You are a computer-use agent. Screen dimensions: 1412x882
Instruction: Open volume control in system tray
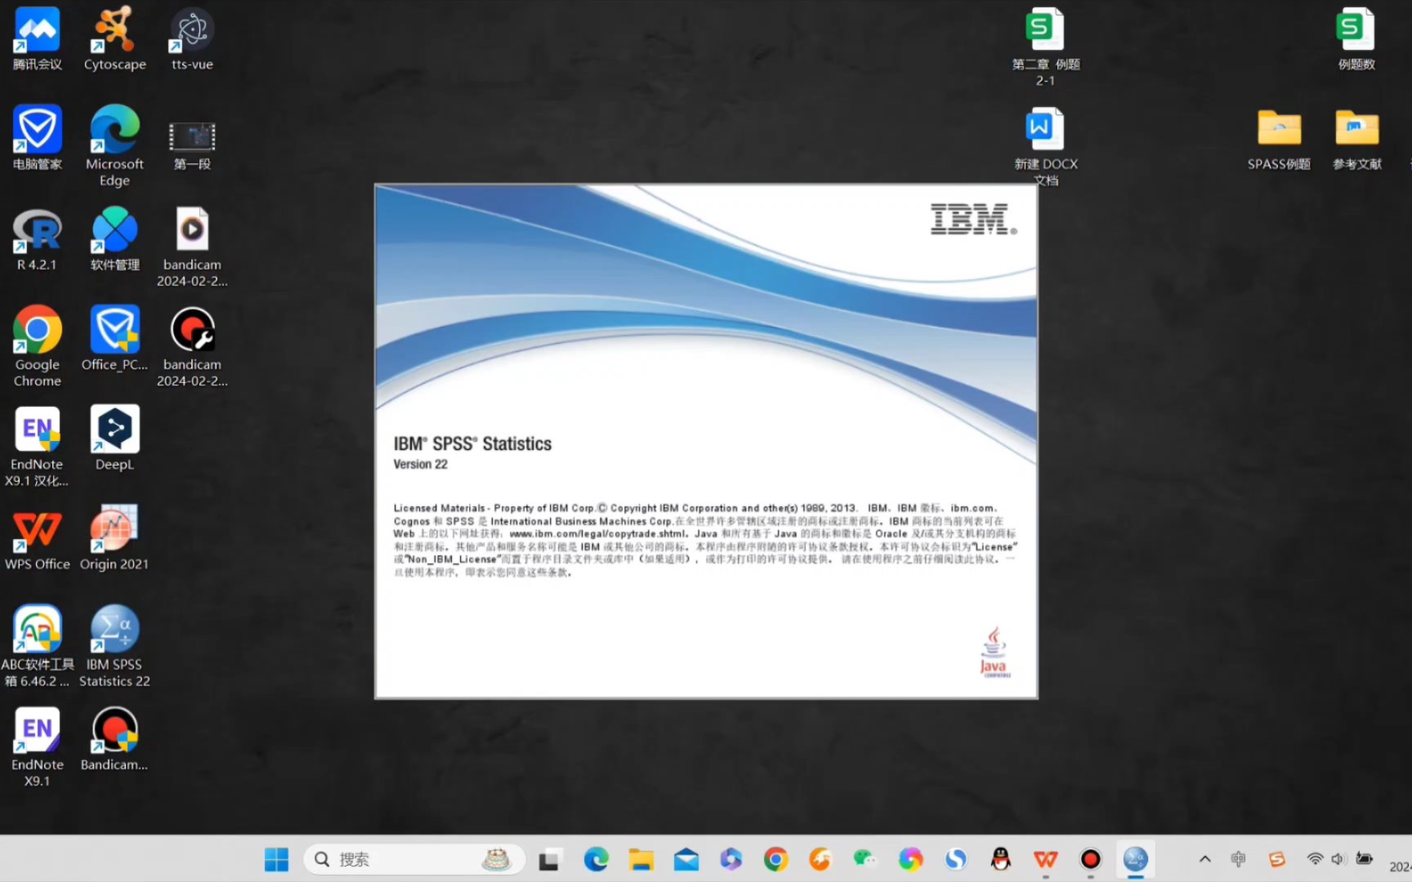pos(1338,859)
